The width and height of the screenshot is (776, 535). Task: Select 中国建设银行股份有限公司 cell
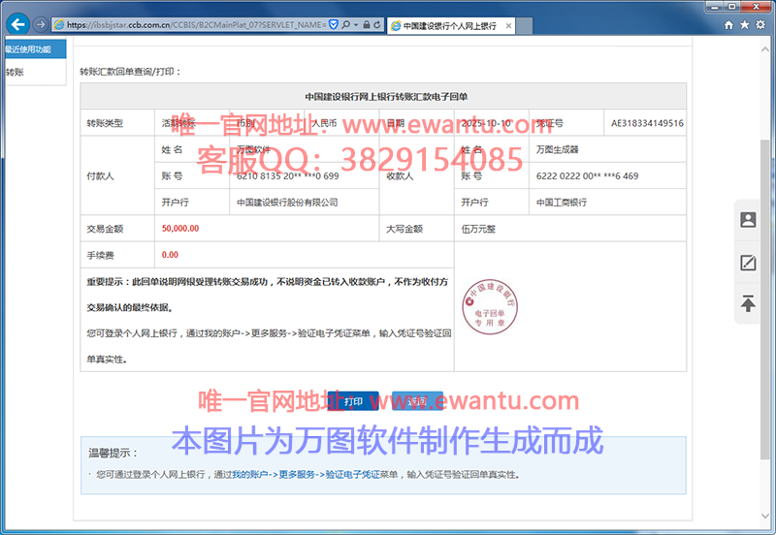(x=287, y=203)
